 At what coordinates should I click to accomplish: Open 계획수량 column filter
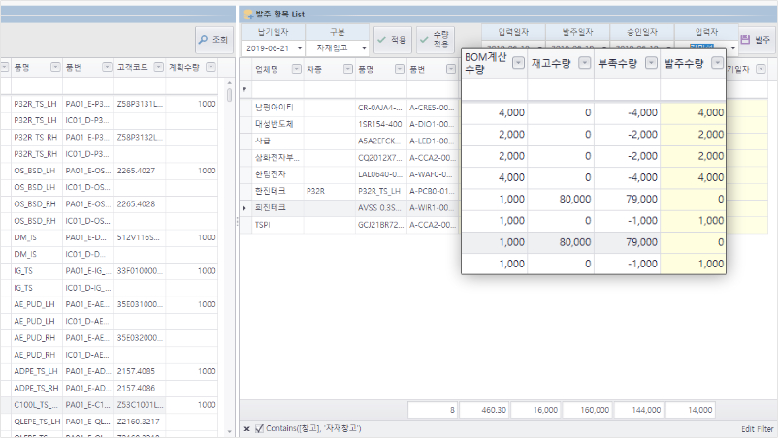211,67
